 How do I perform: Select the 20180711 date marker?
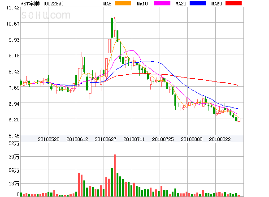[134, 139]
